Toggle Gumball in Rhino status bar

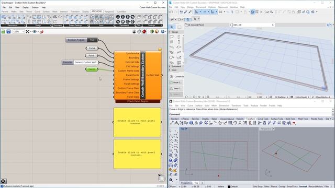click(x=303, y=186)
